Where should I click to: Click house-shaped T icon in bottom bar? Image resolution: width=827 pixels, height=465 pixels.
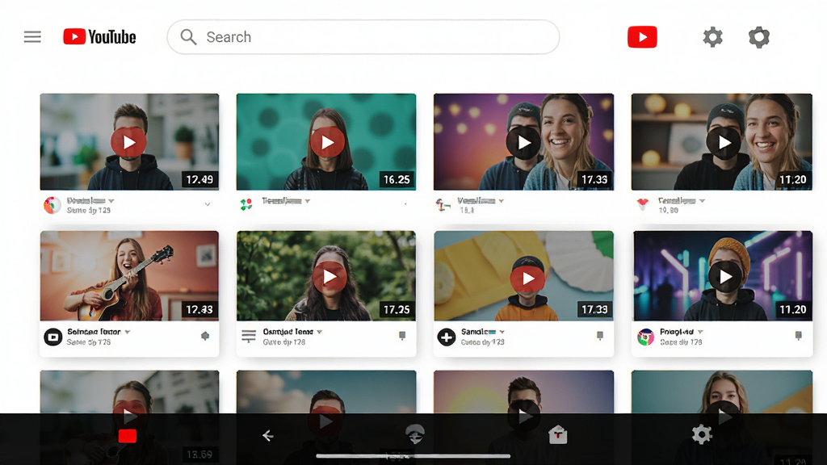557,434
